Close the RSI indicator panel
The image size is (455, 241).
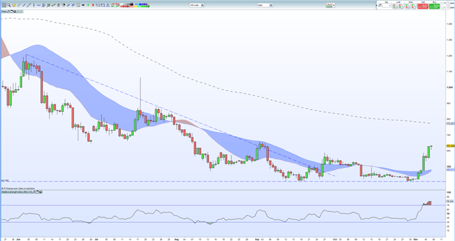[x=40, y=192]
